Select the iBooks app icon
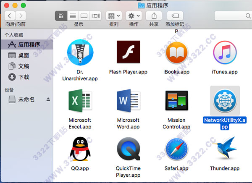Viewport: 252px width, 183px height. pos(176,52)
